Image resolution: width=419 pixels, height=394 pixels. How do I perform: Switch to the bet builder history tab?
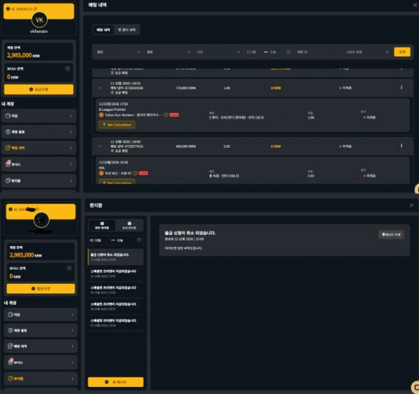coord(126,30)
